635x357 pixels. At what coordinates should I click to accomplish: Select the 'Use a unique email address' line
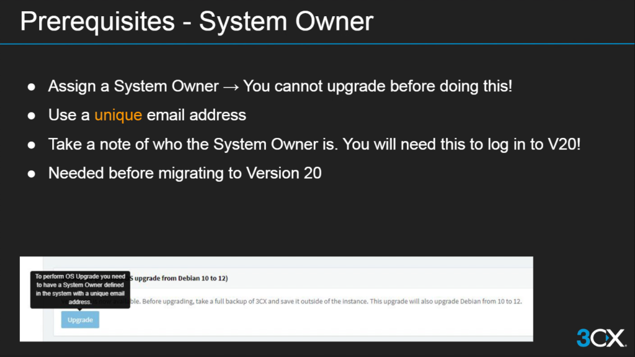click(147, 115)
